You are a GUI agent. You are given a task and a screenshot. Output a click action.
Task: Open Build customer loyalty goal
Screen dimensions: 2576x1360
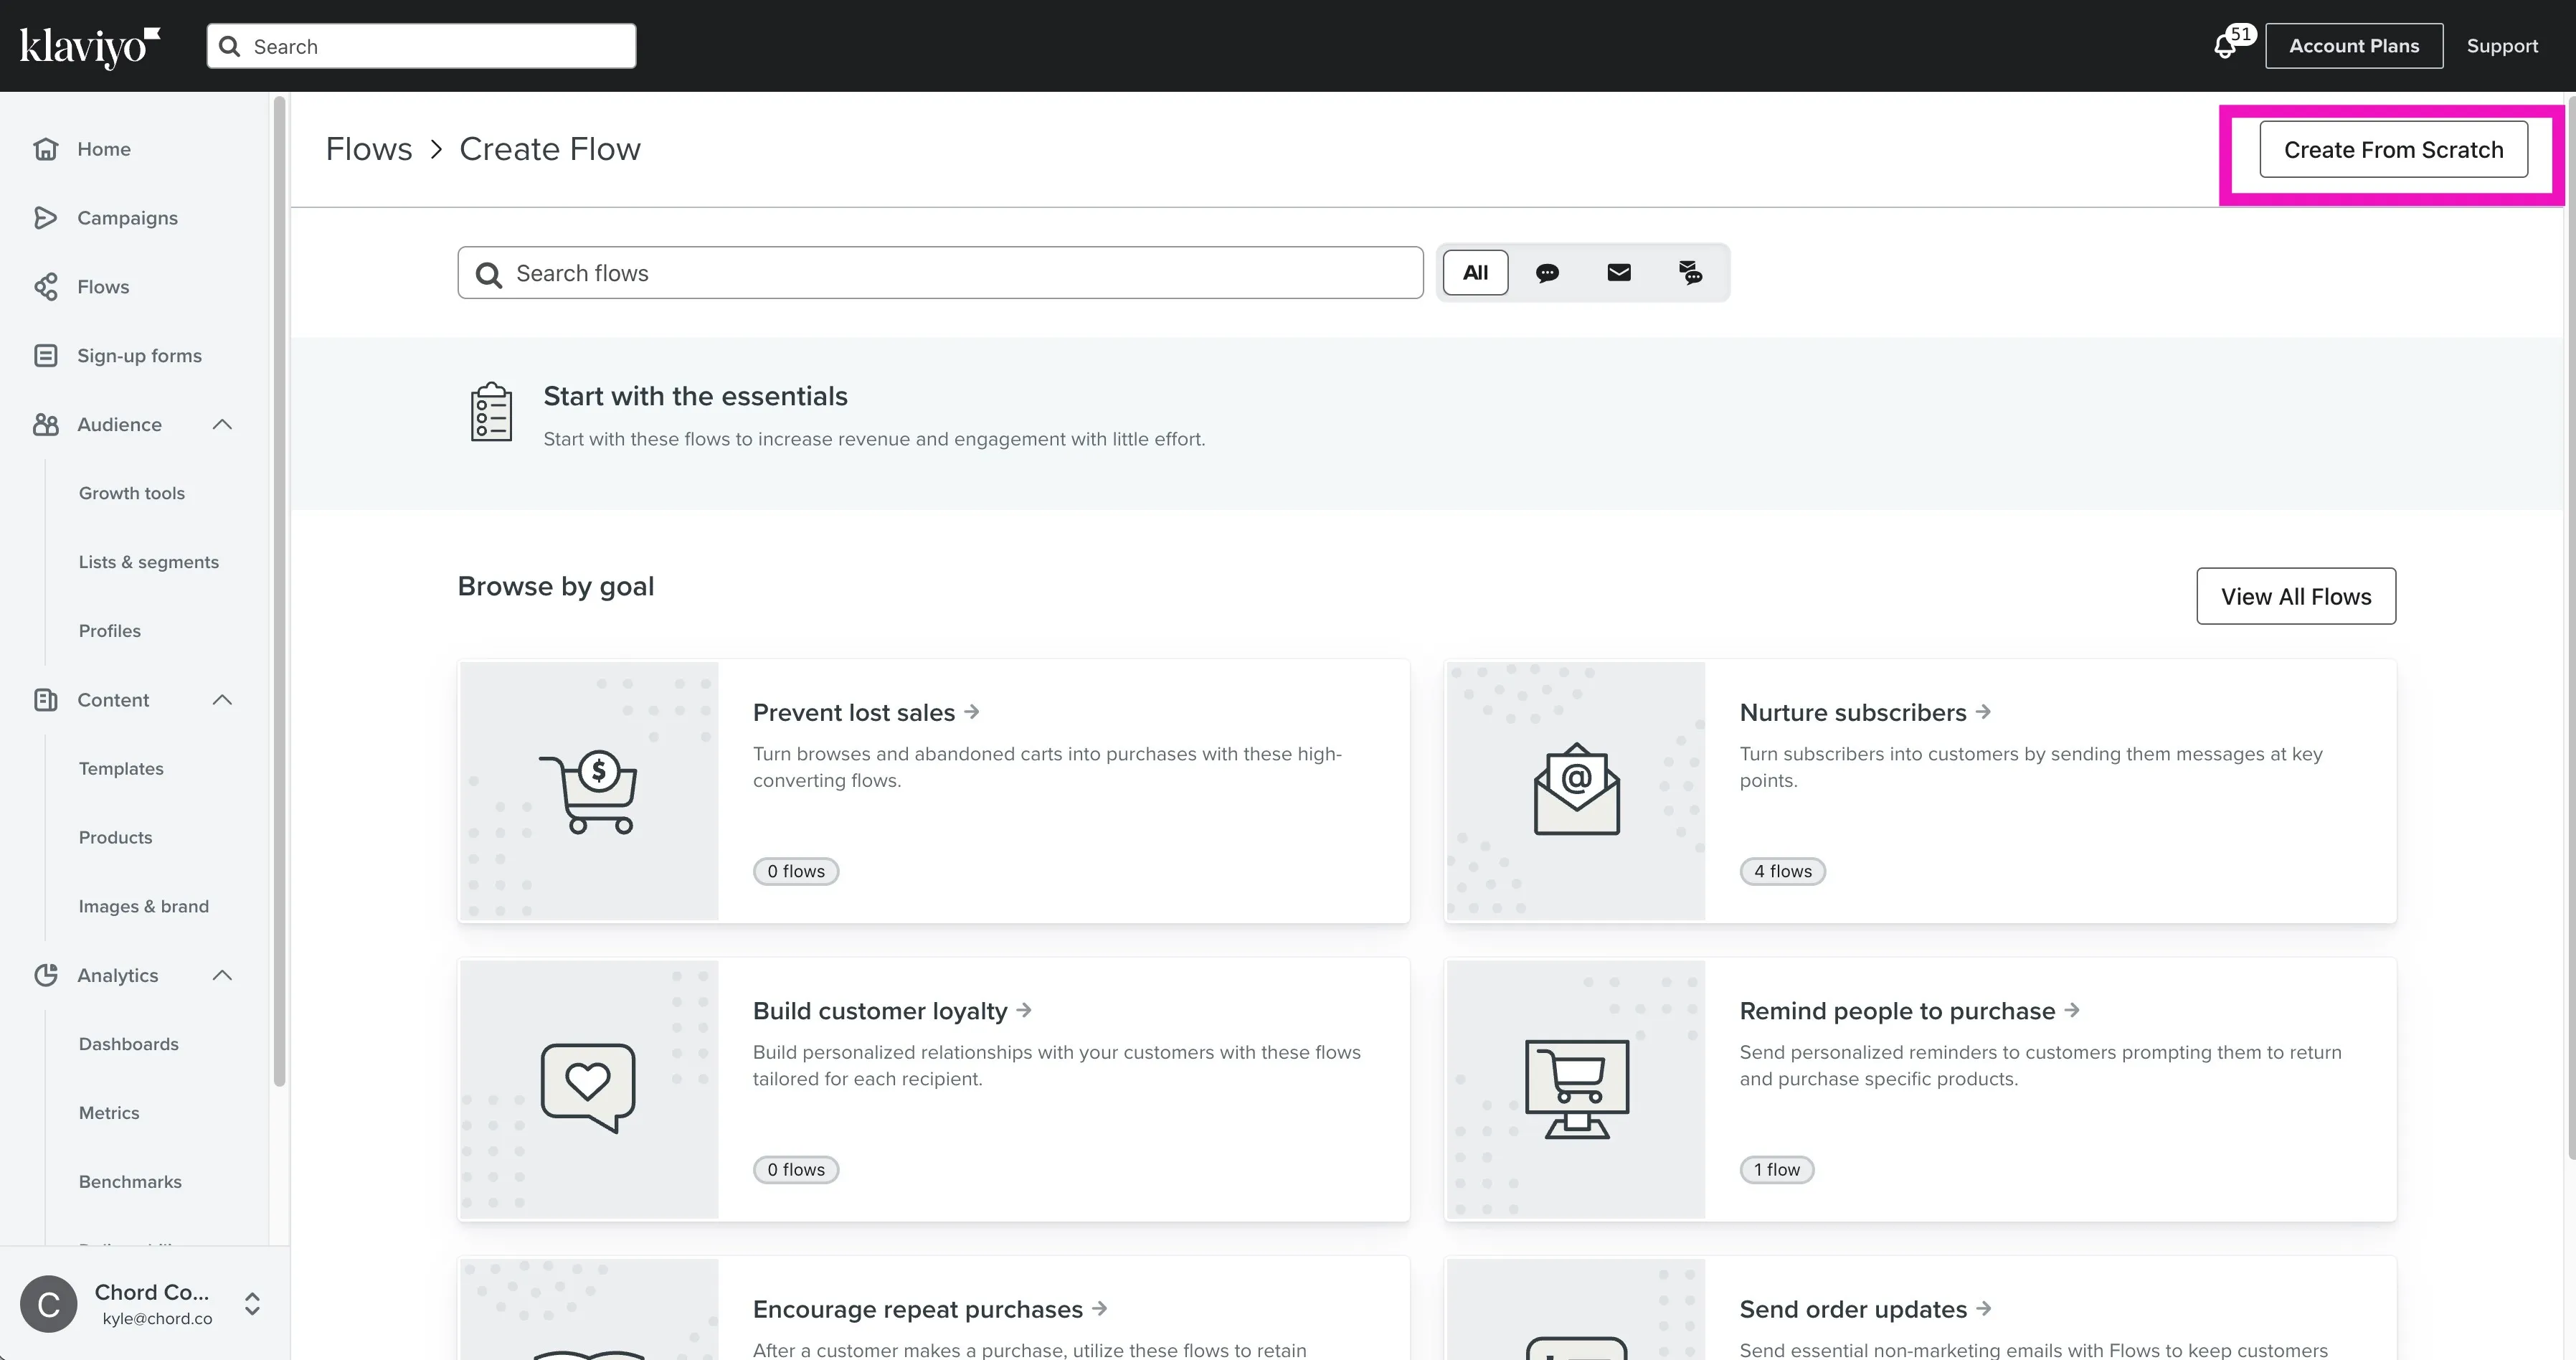pos(892,1011)
